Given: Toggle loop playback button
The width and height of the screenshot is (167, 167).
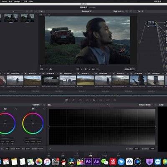Looking at the screenshot, I should 97,69.
